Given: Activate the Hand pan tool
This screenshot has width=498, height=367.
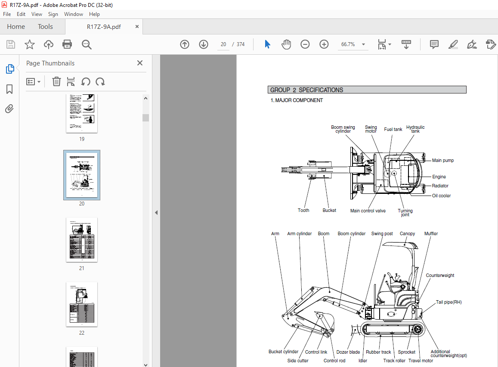Looking at the screenshot, I should (286, 44).
